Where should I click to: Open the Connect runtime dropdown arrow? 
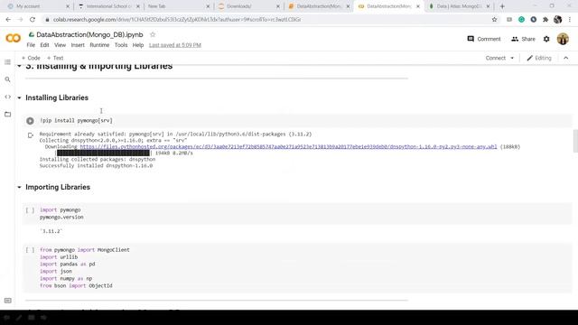point(512,58)
